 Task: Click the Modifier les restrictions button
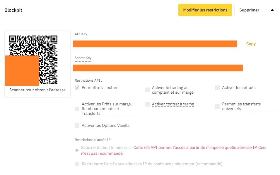[x=205, y=10]
